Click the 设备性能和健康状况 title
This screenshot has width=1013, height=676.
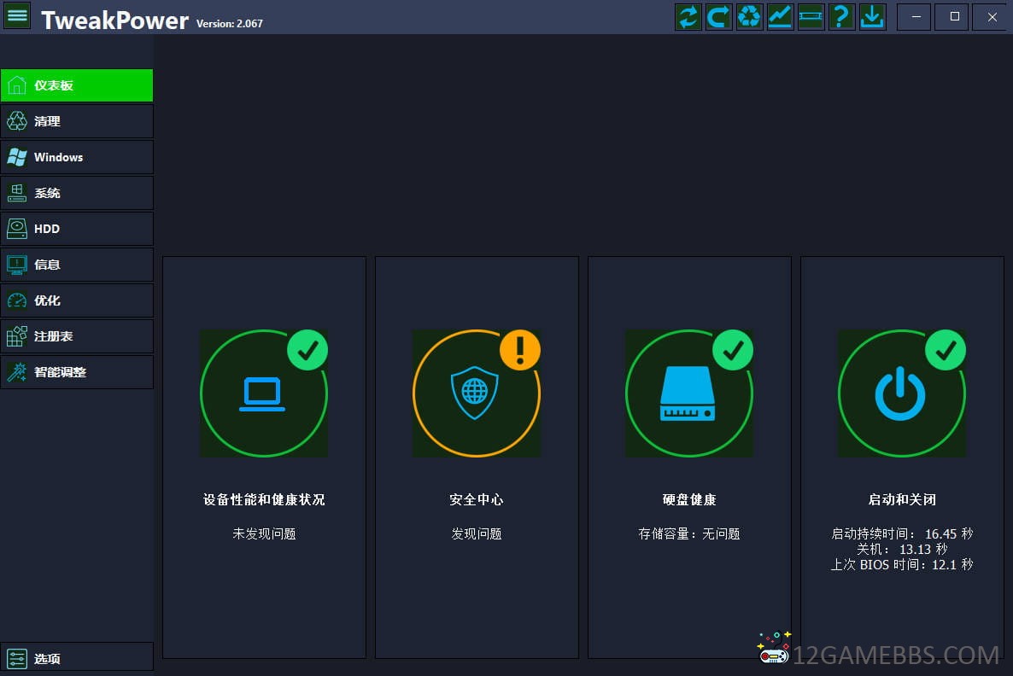point(264,499)
